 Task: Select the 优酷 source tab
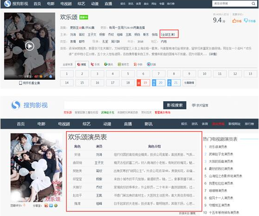click(151, 64)
